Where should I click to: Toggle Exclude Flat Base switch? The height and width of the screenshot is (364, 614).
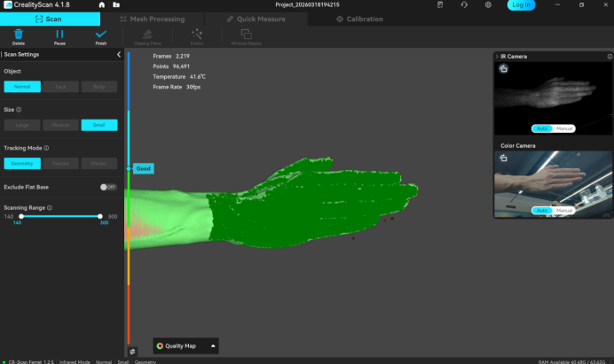[108, 187]
